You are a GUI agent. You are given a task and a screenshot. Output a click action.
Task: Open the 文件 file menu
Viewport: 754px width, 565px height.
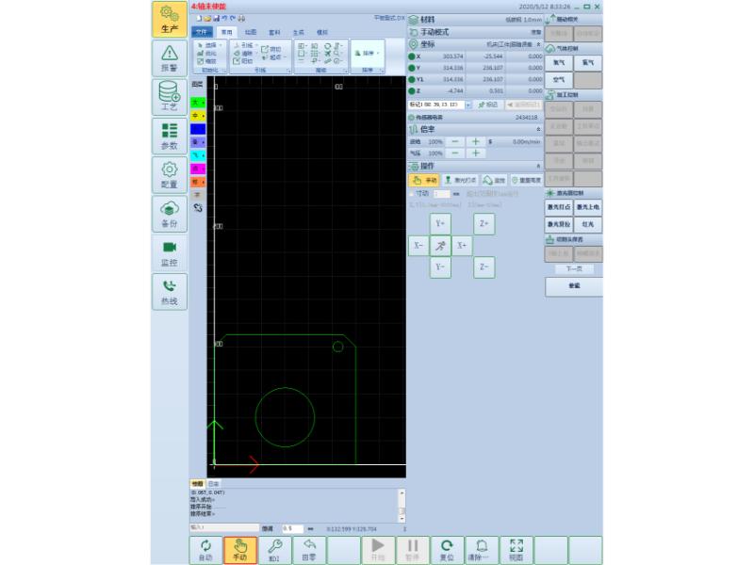(x=202, y=32)
